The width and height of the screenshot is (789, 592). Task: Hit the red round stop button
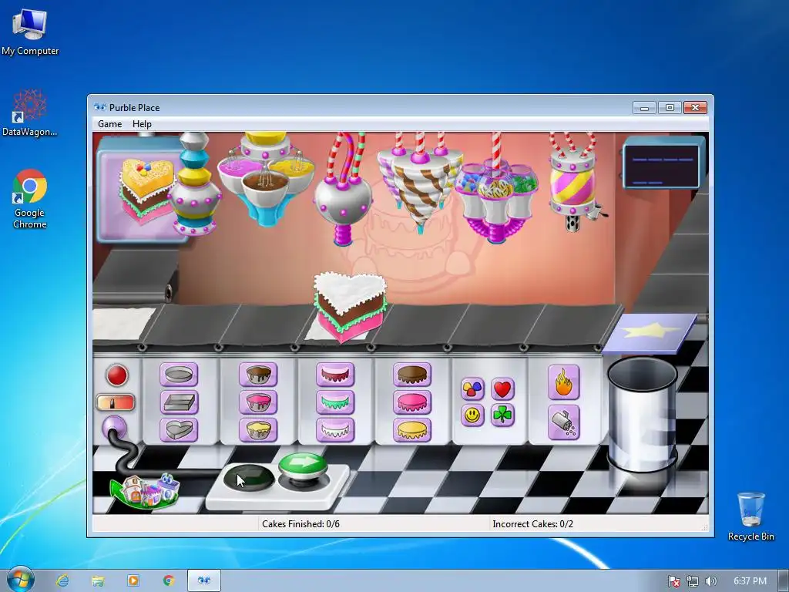117,375
